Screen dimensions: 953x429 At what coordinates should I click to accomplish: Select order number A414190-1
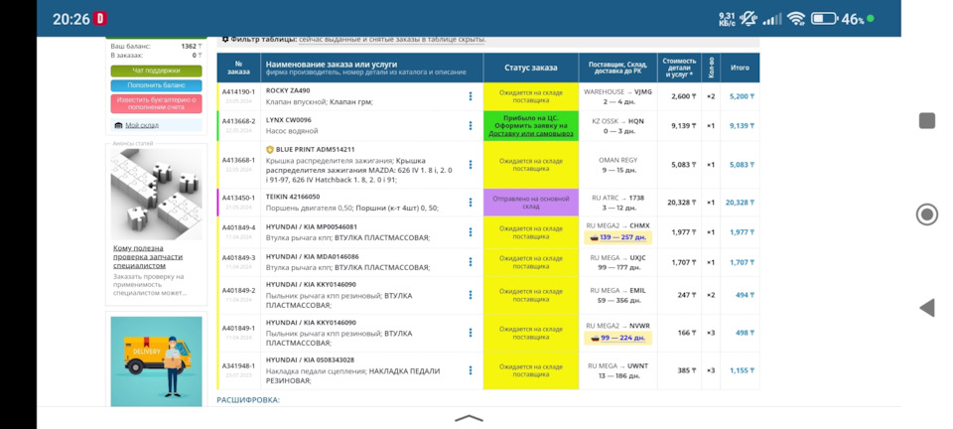pyautogui.click(x=238, y=91)
